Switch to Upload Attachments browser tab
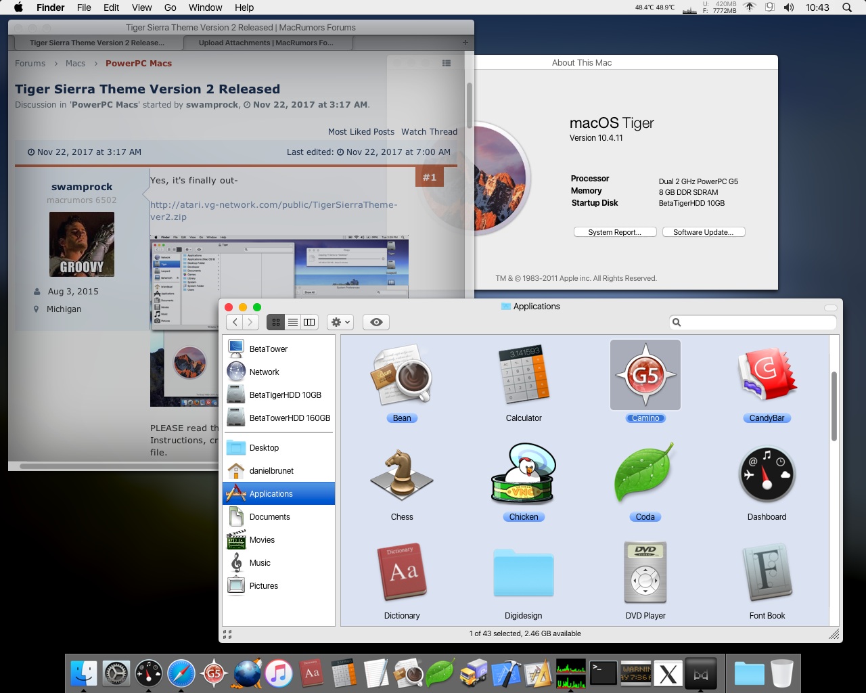This screenshot has width=866, height=693. point(266,43)
